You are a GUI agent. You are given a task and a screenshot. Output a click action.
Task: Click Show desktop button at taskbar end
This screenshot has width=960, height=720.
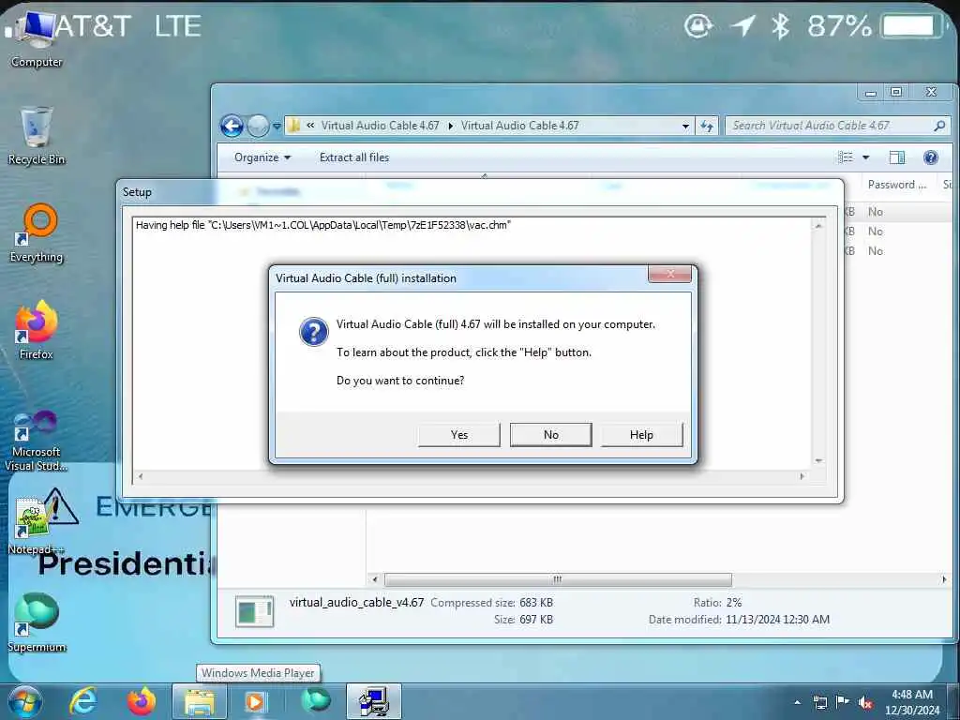pyautogui.click(x=954, y=701)
